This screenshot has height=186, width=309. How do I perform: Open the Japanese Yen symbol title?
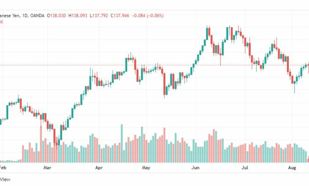[10, 15]
